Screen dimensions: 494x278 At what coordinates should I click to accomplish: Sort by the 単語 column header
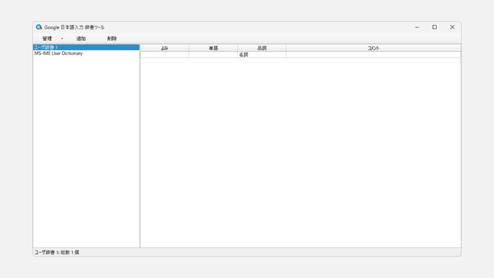pos(213,48)
